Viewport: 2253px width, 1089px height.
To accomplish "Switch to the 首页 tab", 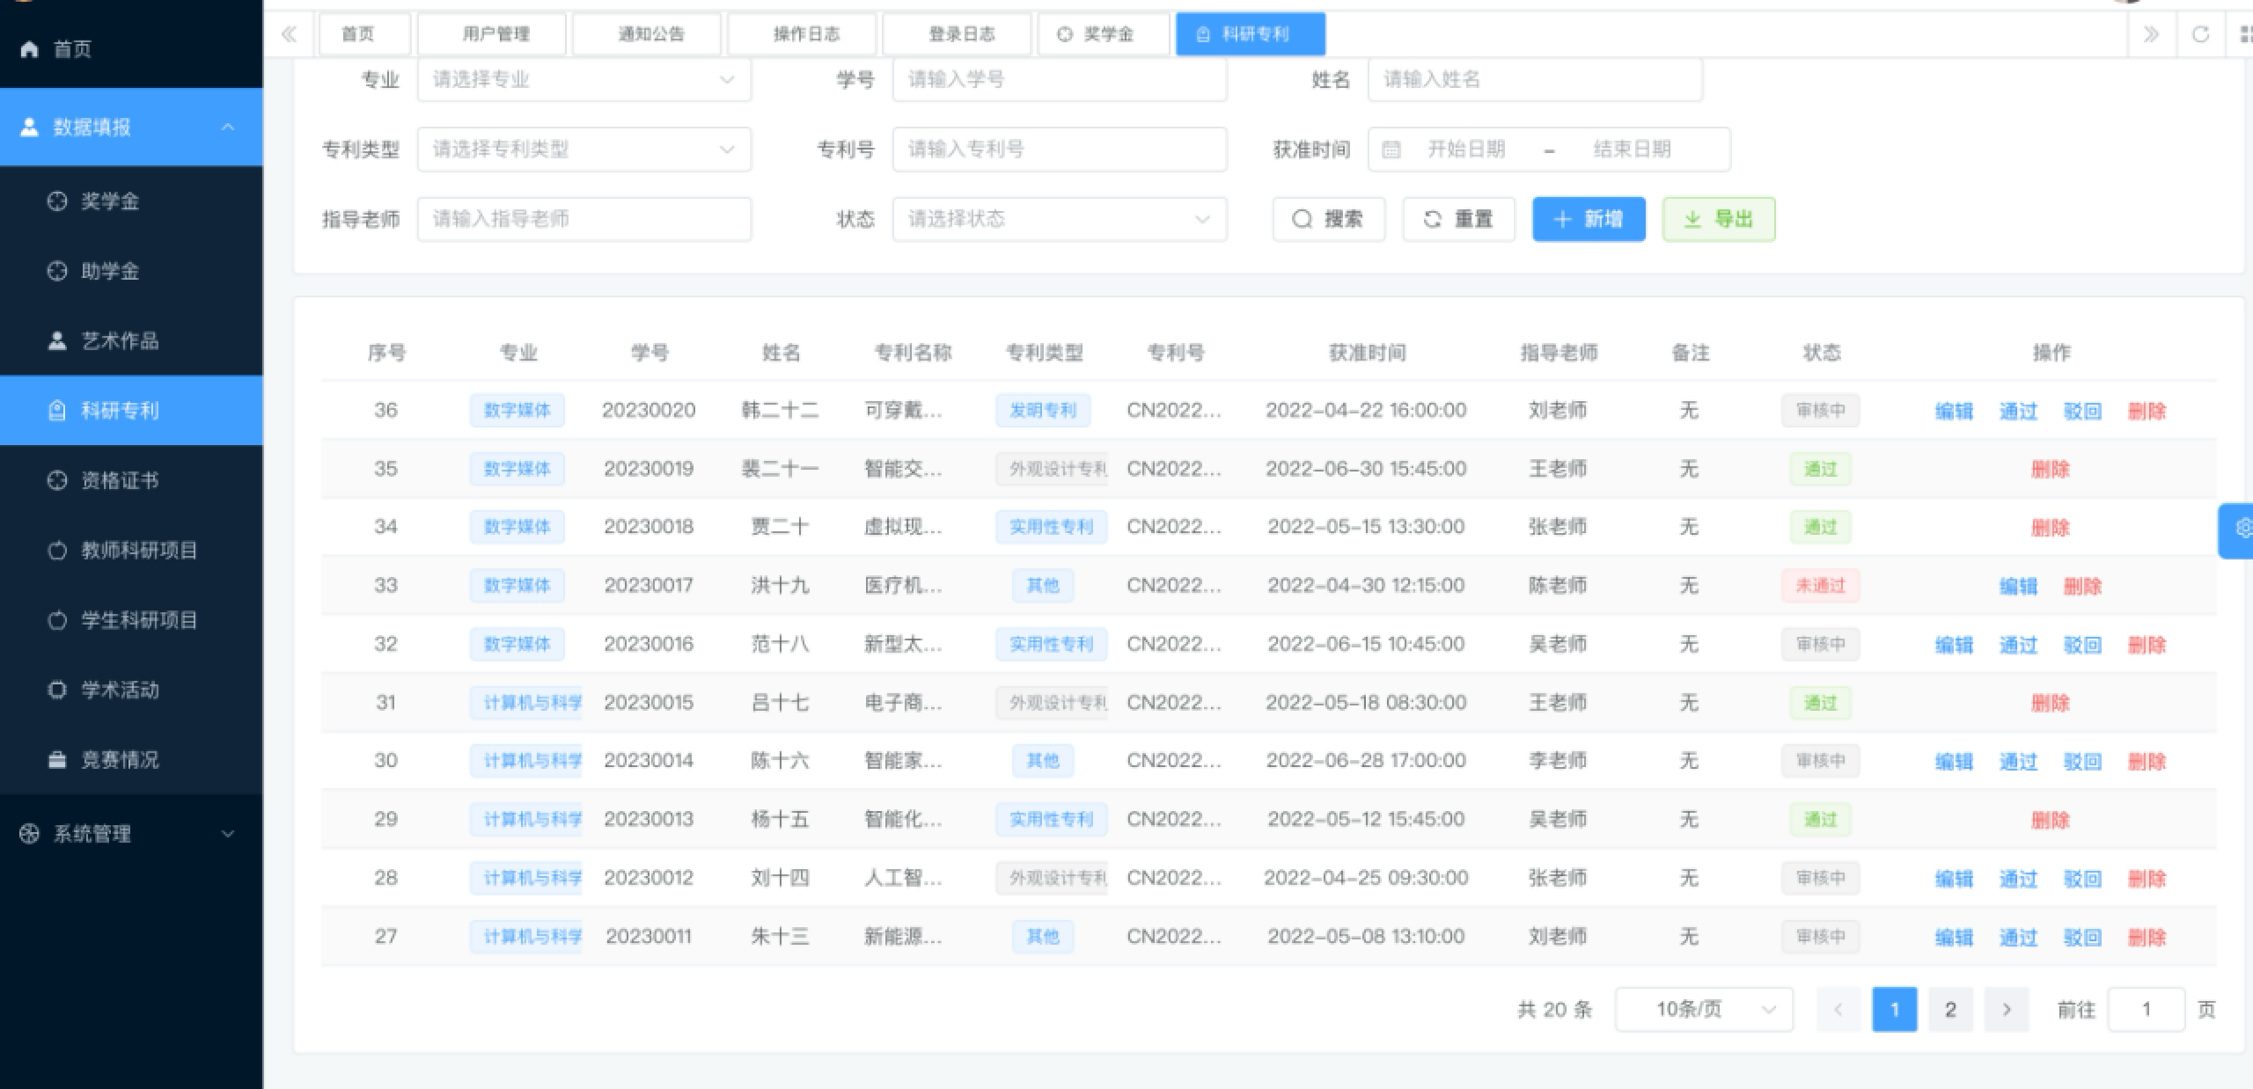I will coord(364,34).
